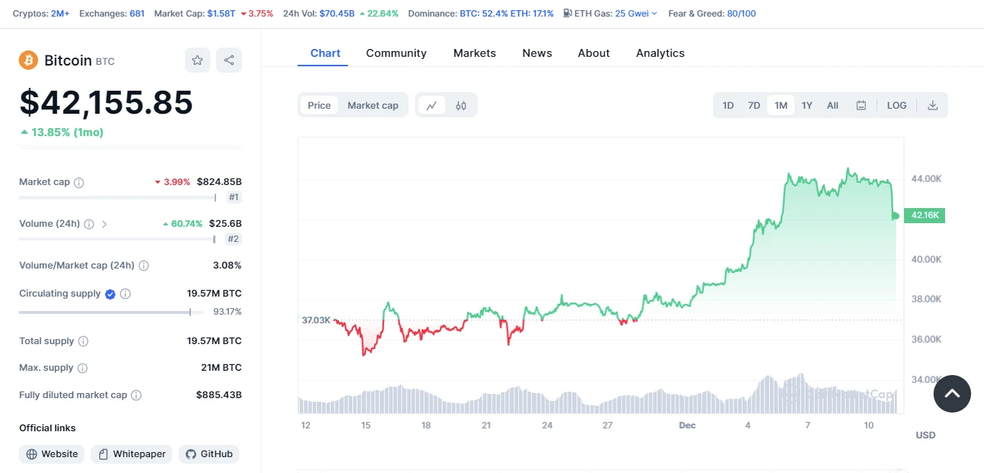The image size is (984, 473).
Task: Show Fully diluted market cap info icon
Action: point(136,395)
